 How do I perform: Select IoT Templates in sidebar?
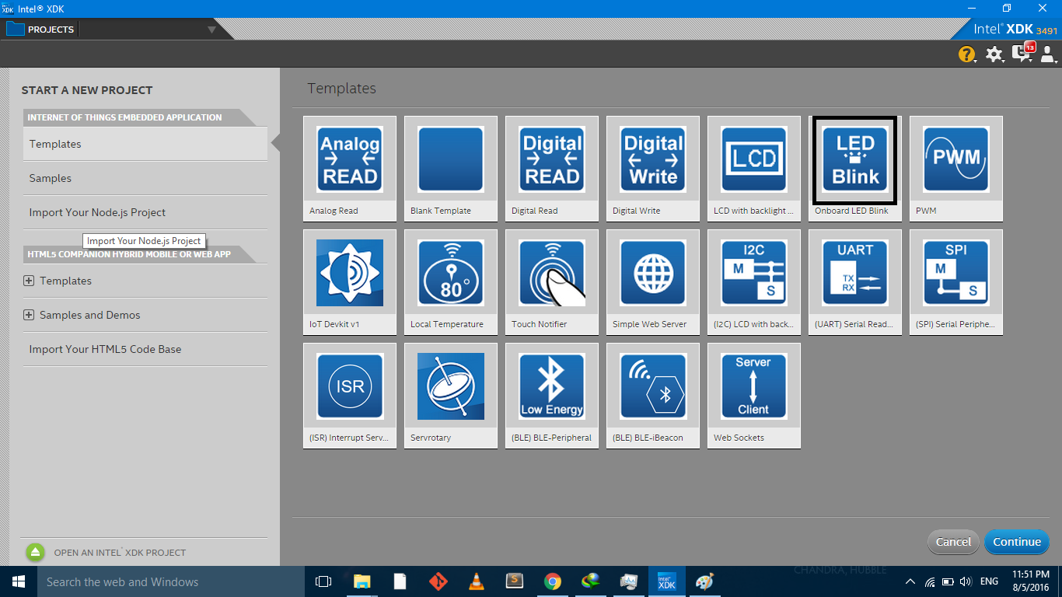(145, 144)
